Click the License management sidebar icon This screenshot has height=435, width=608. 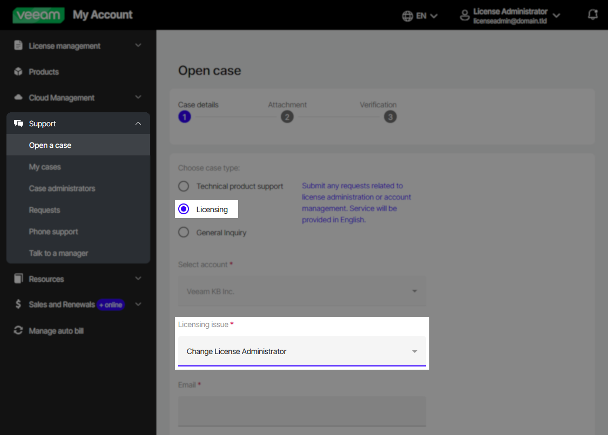pos(18,45)
